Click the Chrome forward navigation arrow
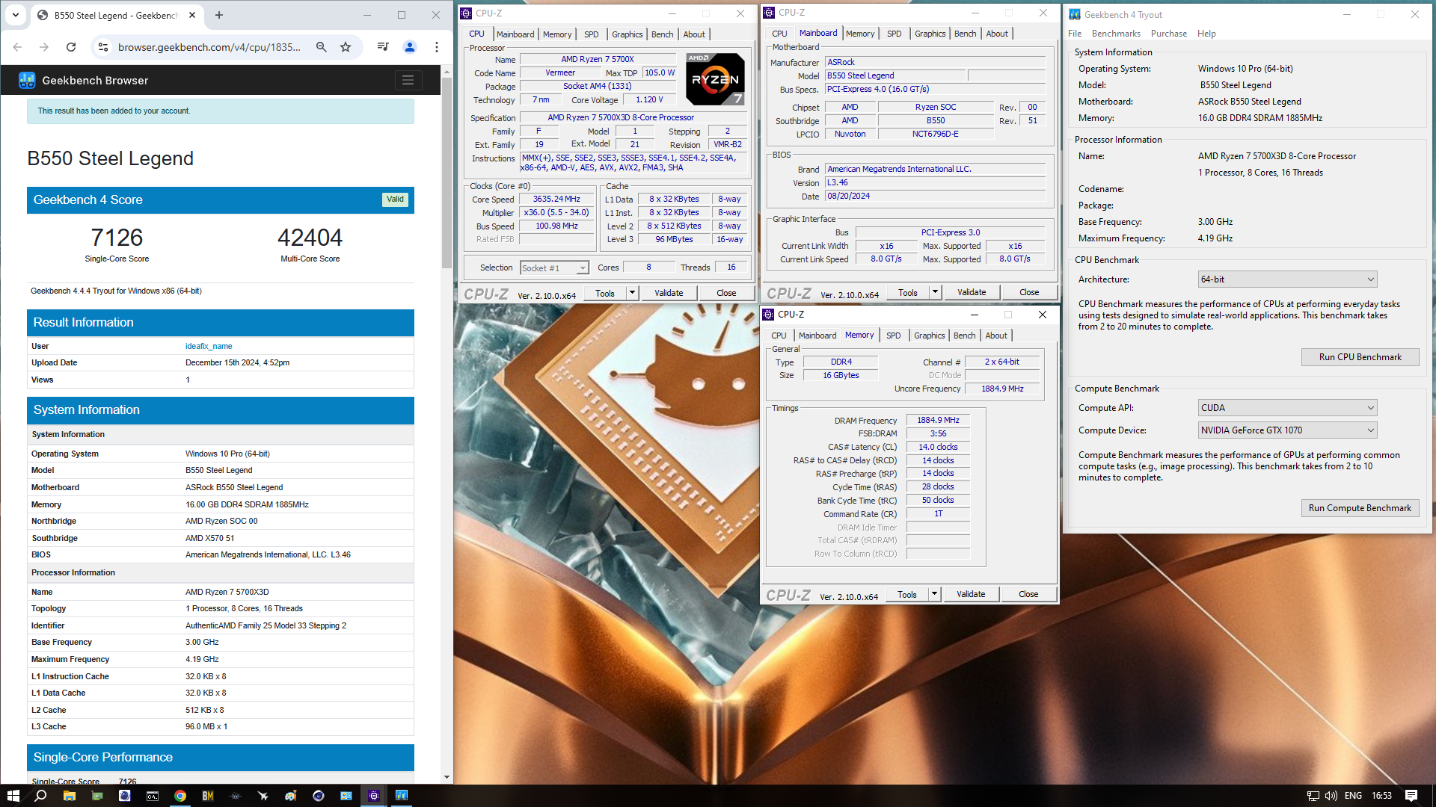The height and width of the screenshot is (807, 1436). (44, 47)
